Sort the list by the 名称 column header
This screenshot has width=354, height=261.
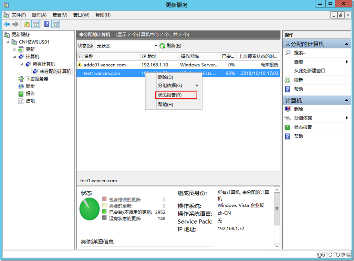click(x=111, y=56)
